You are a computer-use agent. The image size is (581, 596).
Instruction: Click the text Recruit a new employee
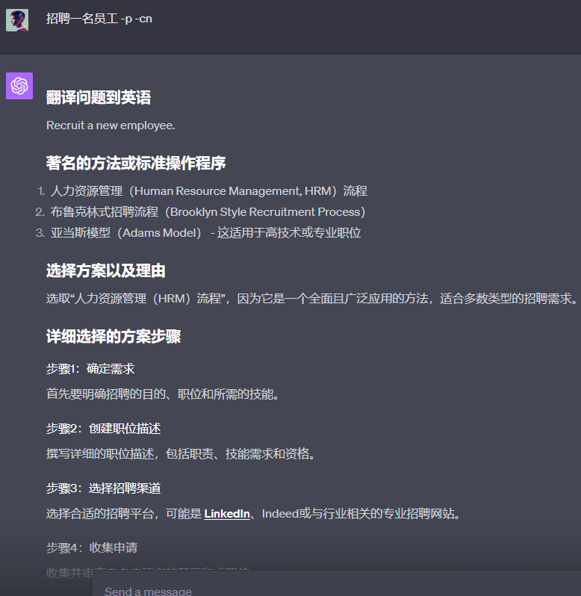coord(111,125)
